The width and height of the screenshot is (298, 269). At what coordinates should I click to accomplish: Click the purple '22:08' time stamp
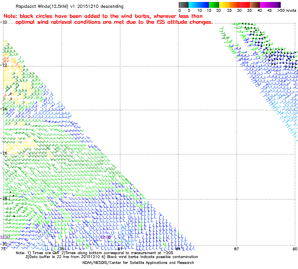point(105,237)
